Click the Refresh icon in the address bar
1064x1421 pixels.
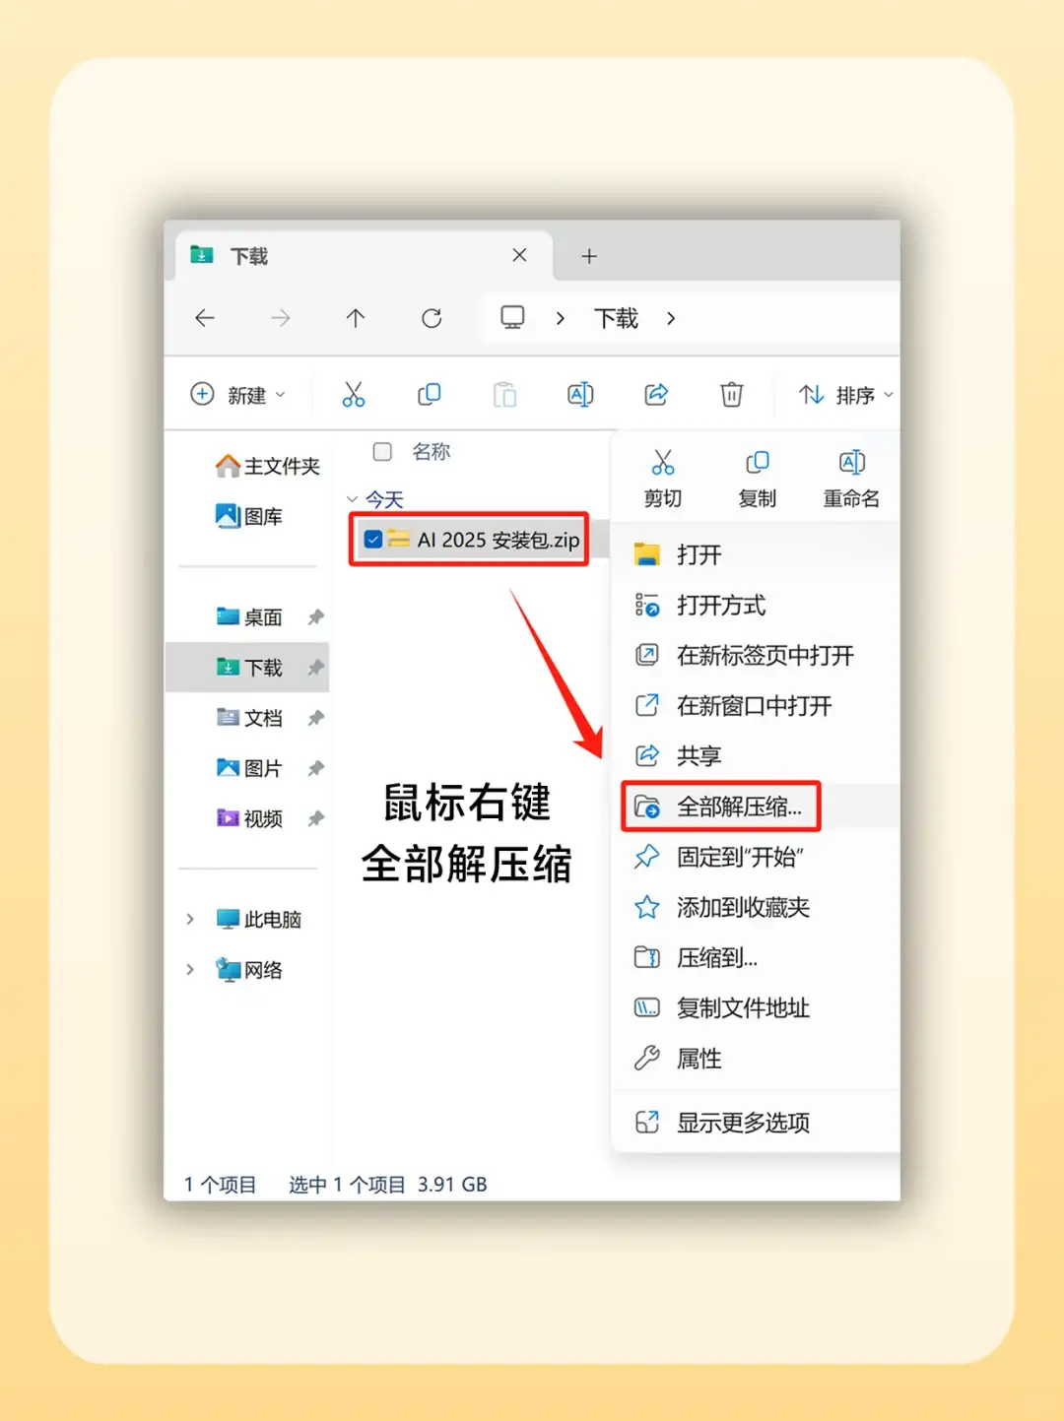(x=432, y=318)
